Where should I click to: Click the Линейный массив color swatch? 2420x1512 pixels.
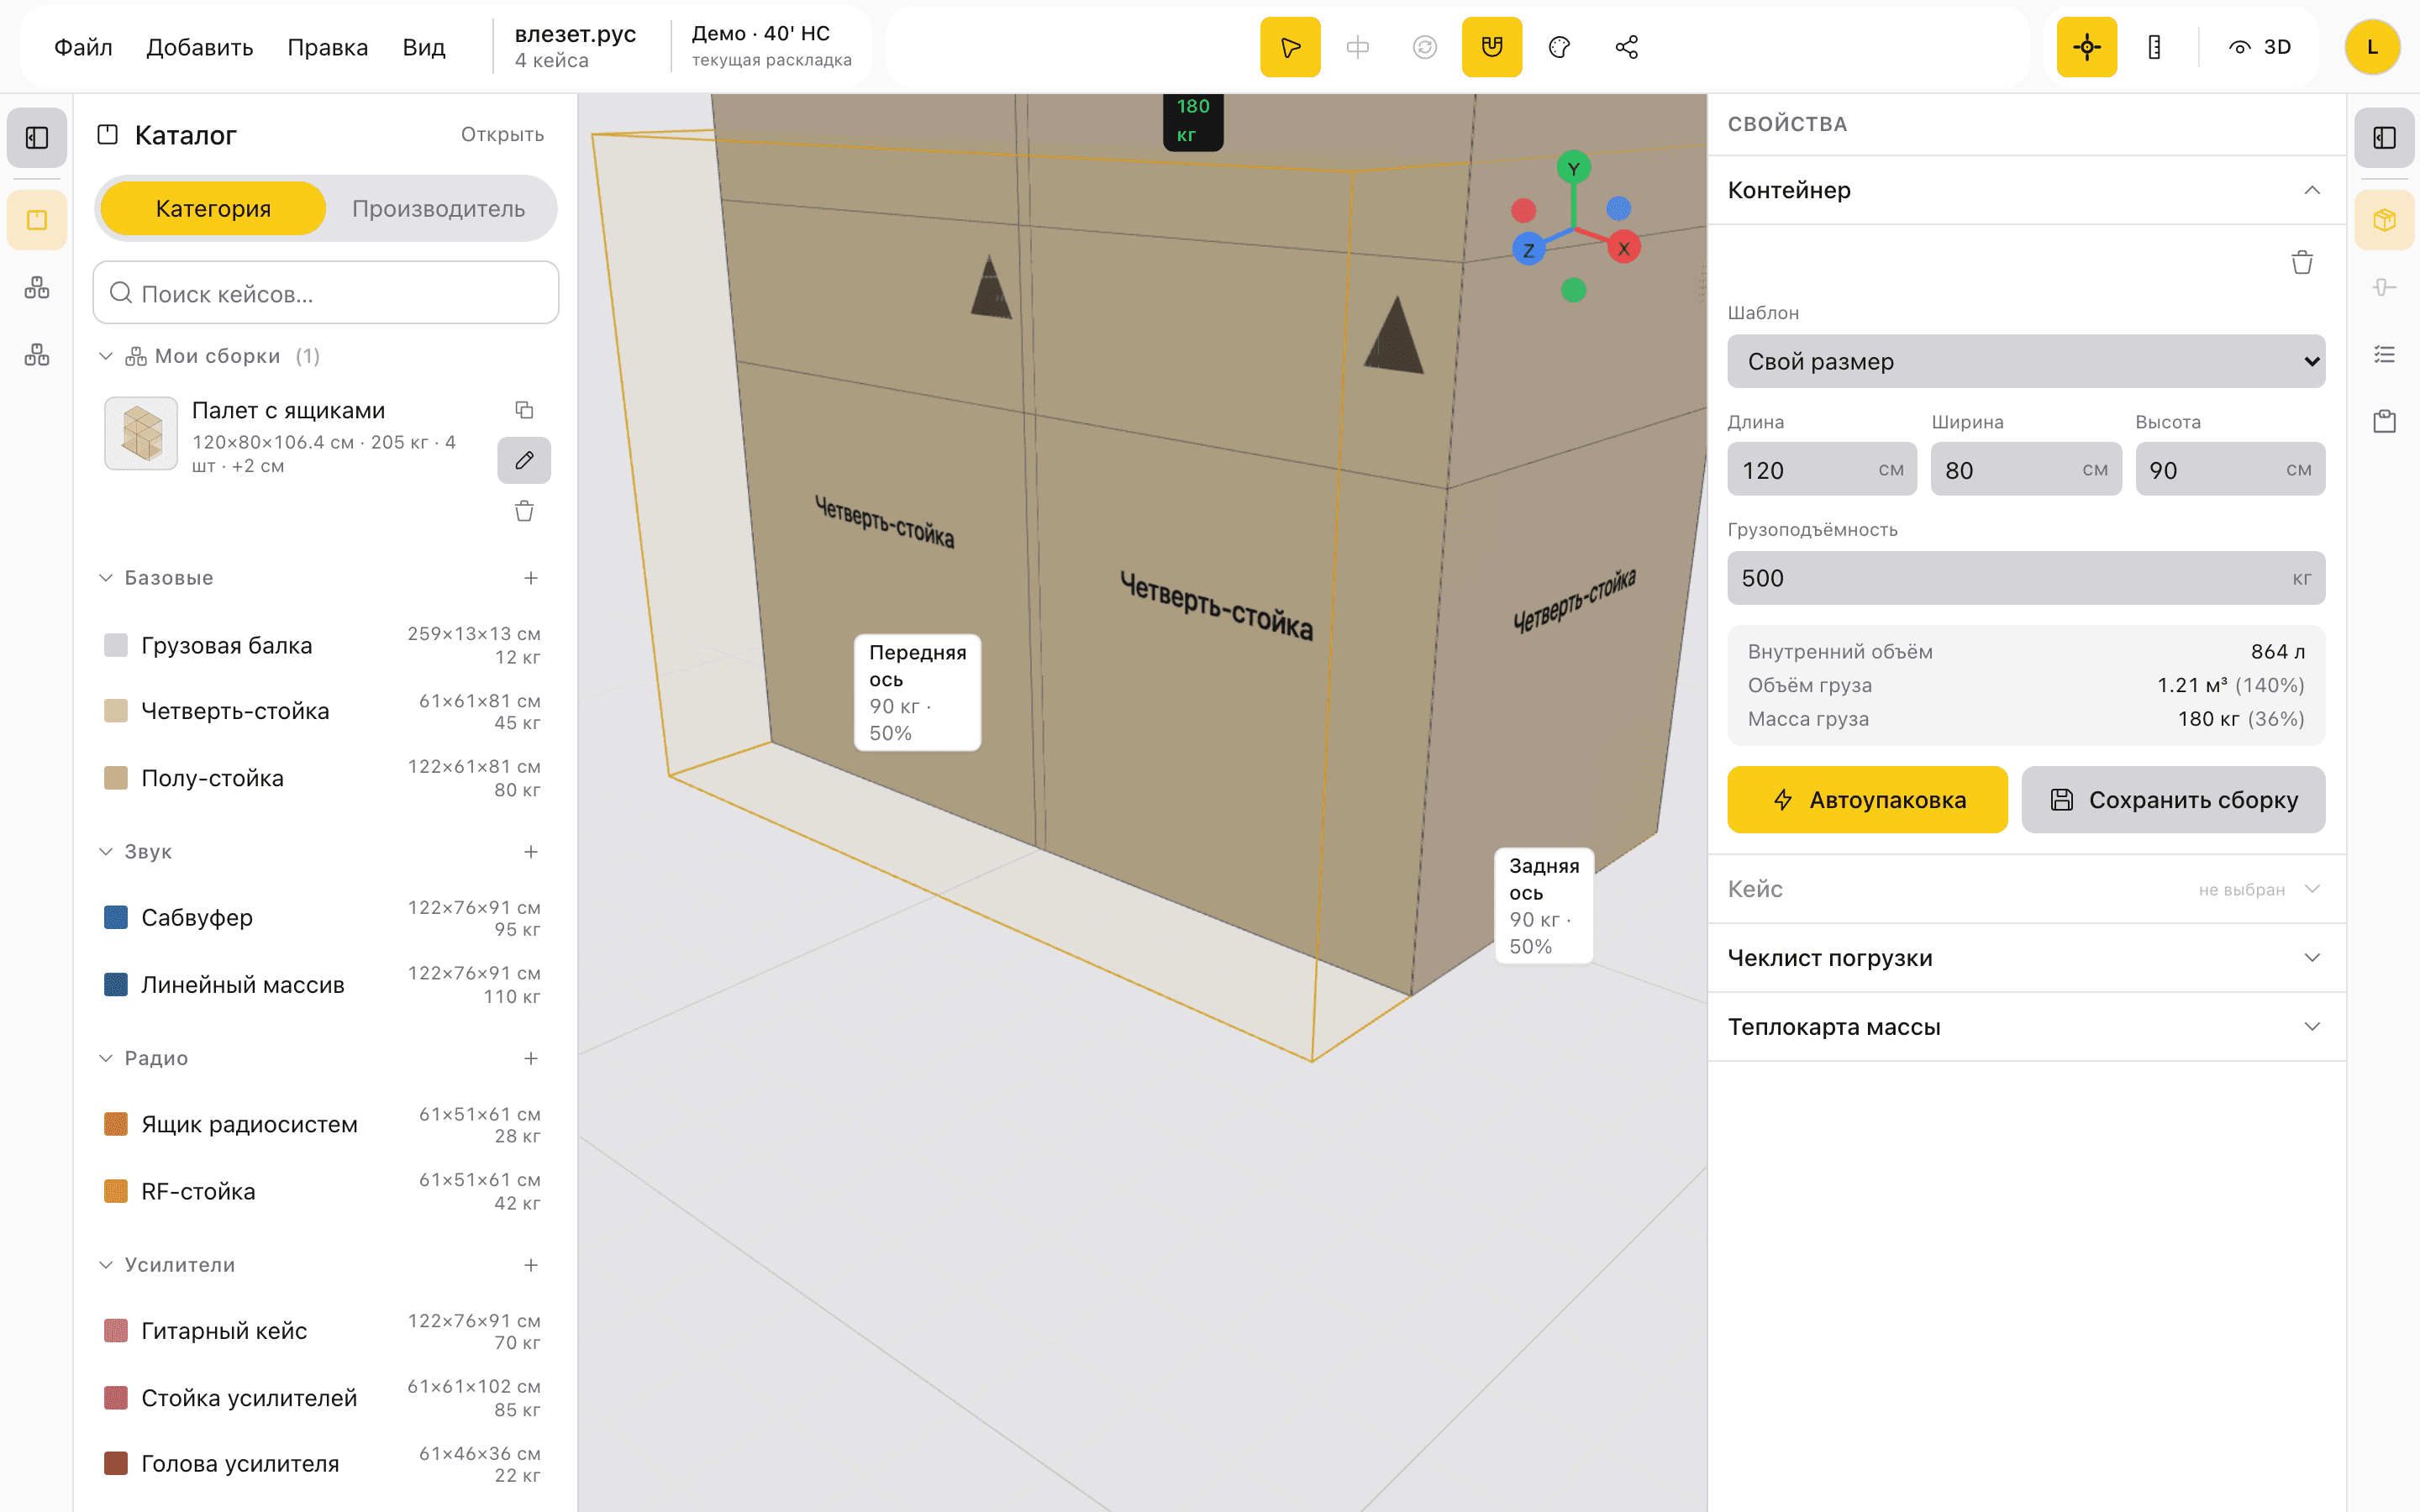coord(116,984)
